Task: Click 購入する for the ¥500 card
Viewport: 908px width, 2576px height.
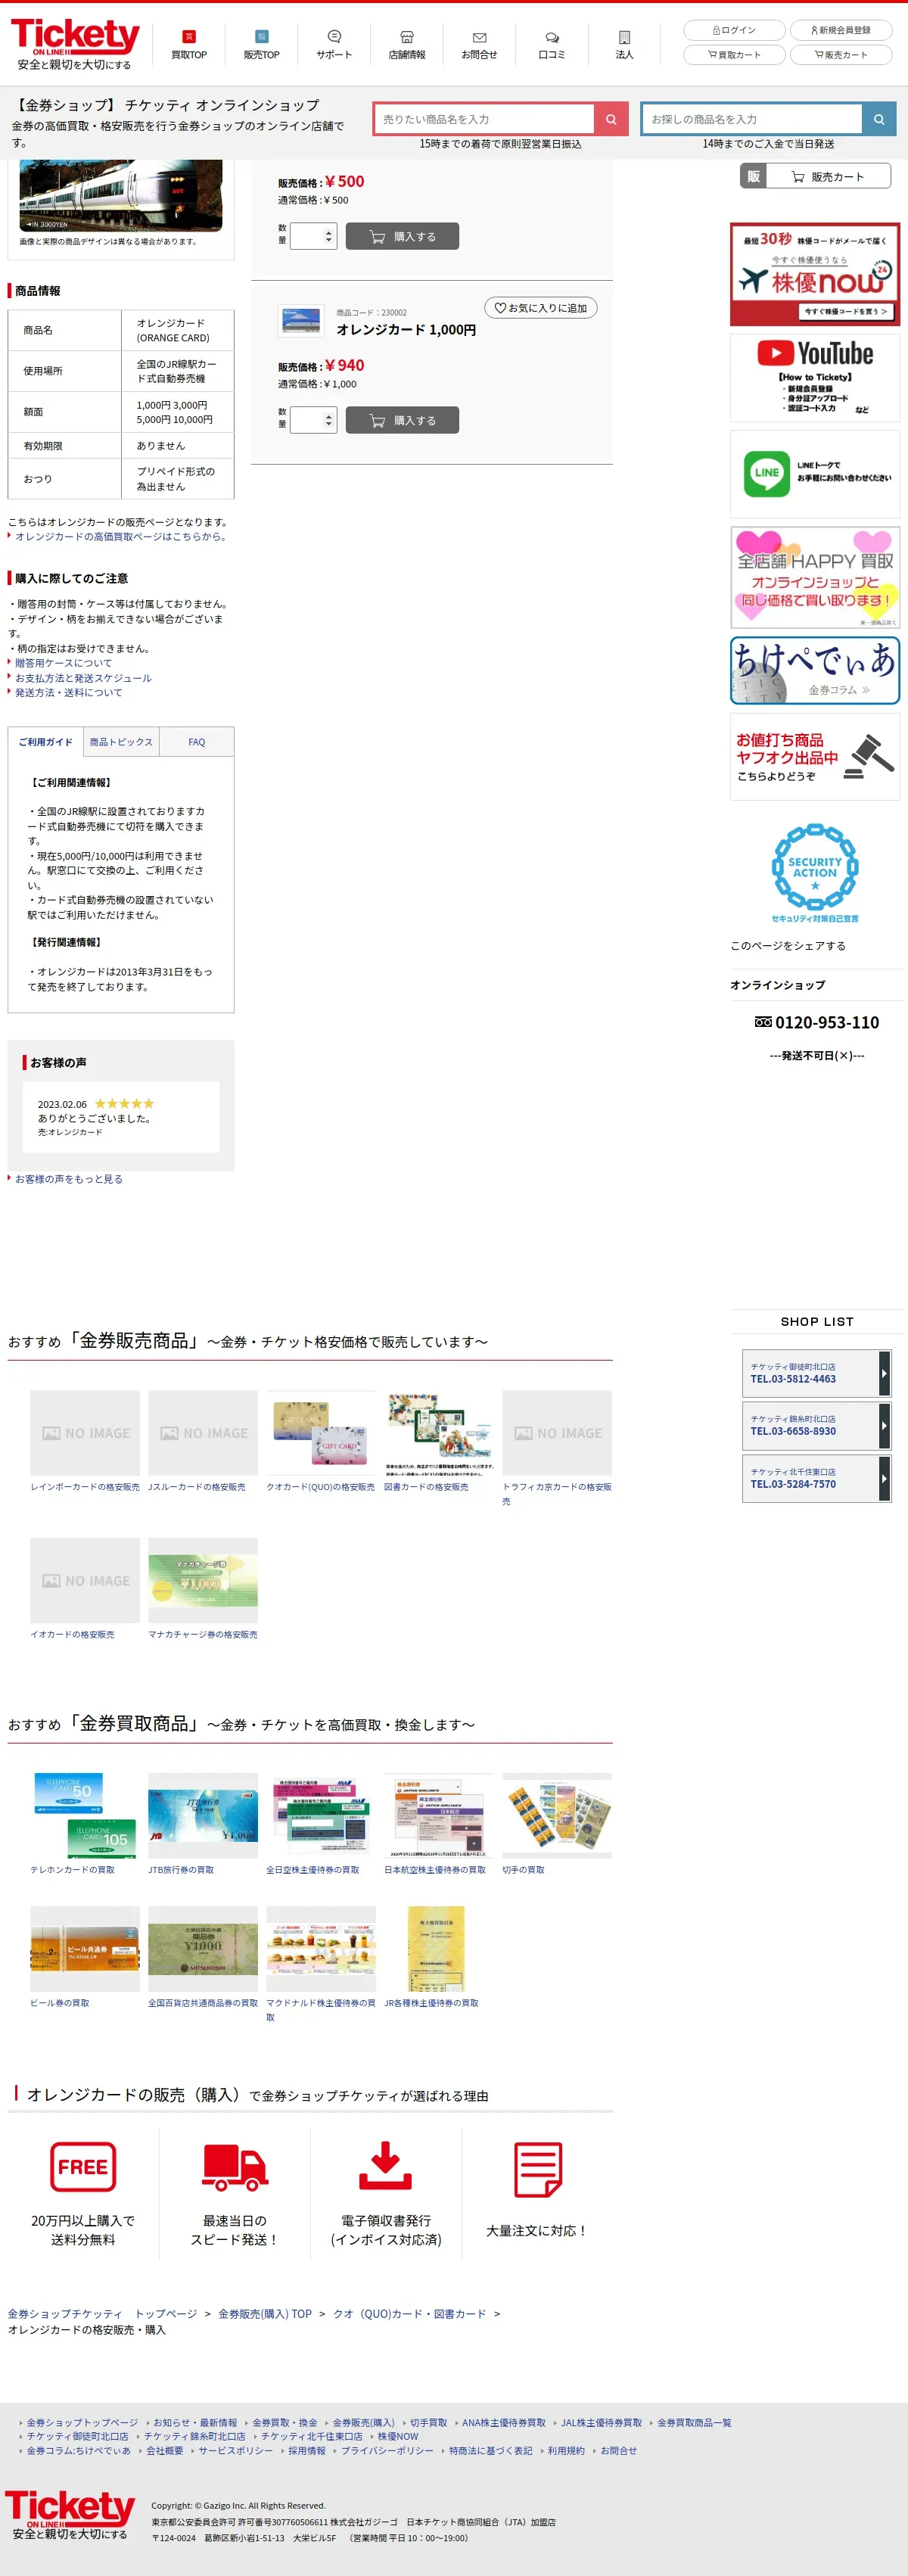Action: (x=402, y=237)
